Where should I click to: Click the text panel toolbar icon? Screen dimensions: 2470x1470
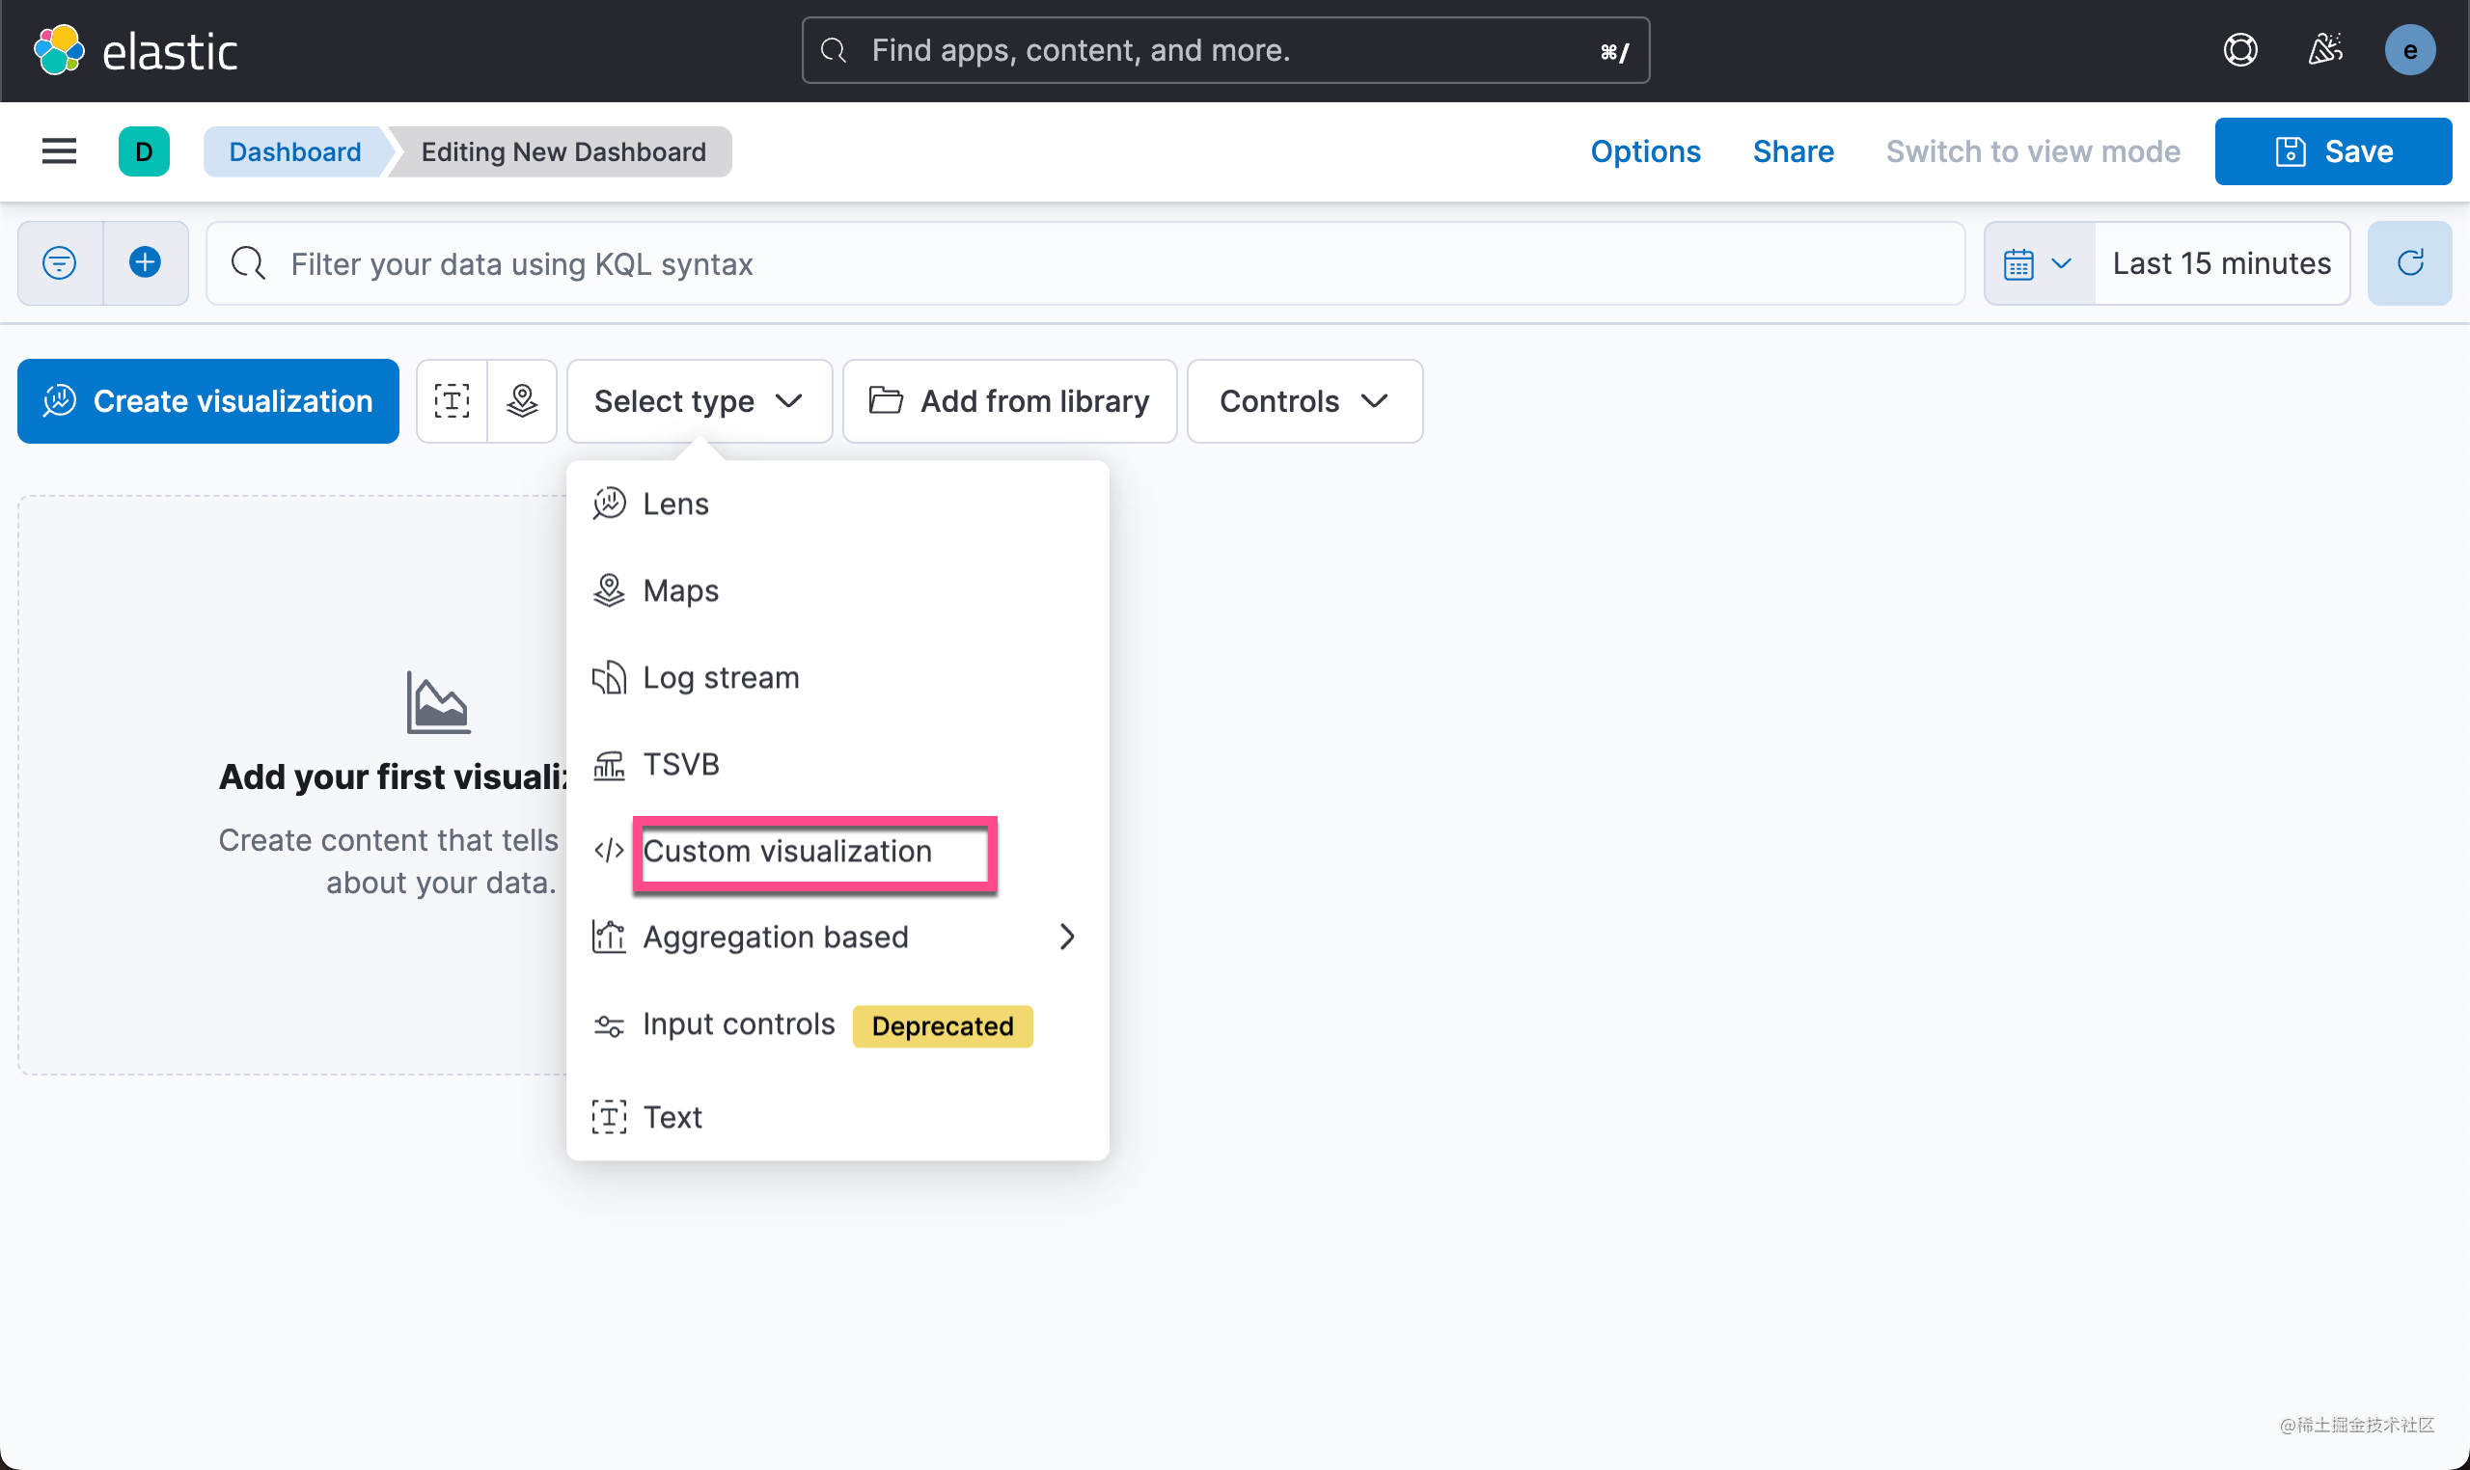coord(452,401)
